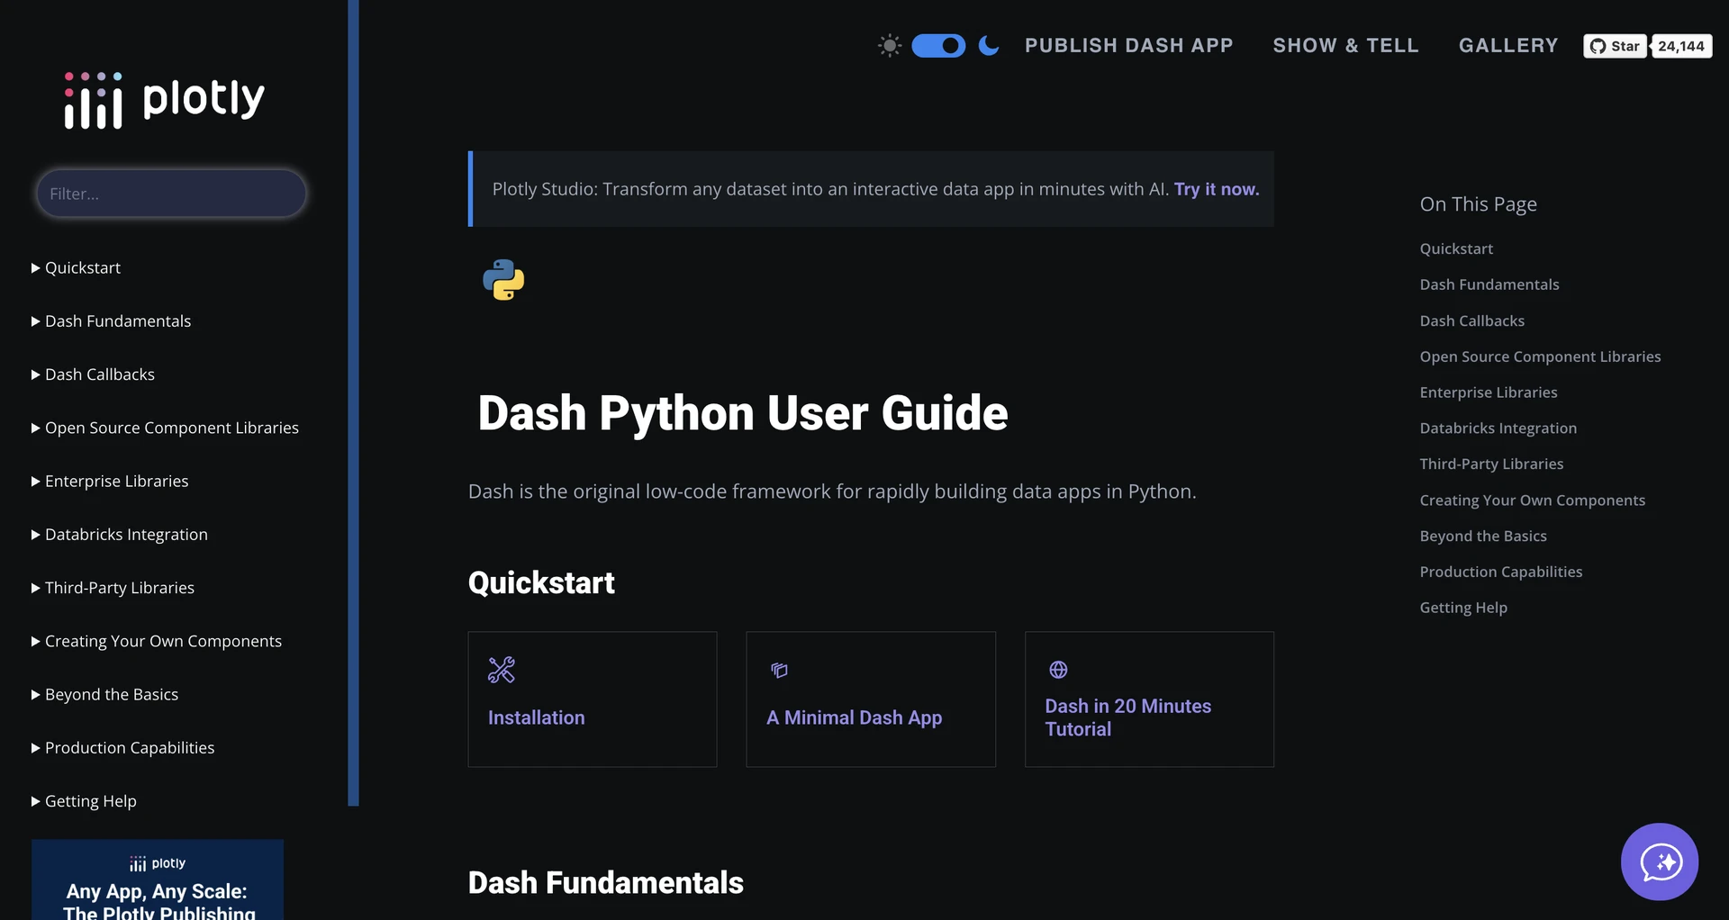Click the moon dark-mode icon
Viewport: 1729px width, 920px height.
pyautogui.click(x=989, y=46)
